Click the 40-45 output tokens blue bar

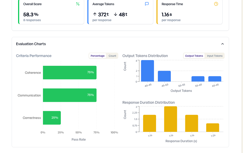[148, 71]
